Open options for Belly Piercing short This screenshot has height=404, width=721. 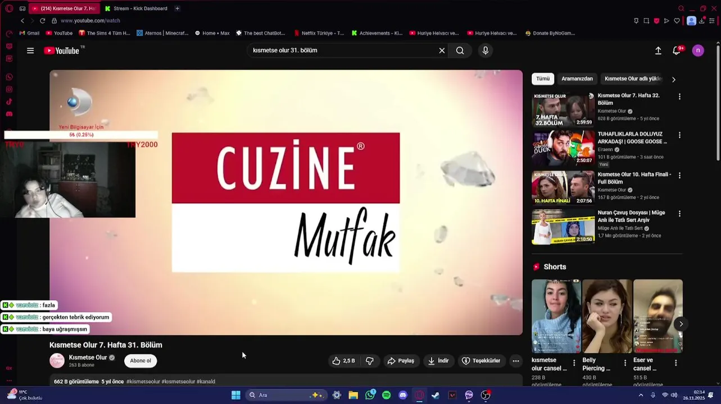click(x=625, y=363)
